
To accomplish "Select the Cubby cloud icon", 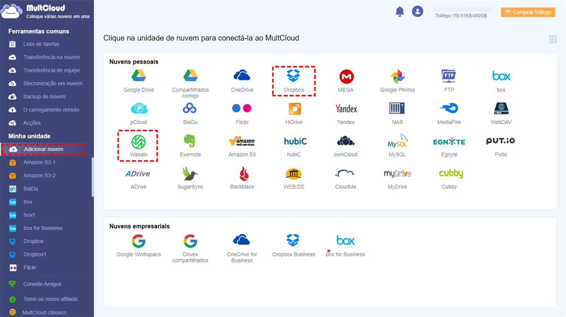I will click(451, 174).
